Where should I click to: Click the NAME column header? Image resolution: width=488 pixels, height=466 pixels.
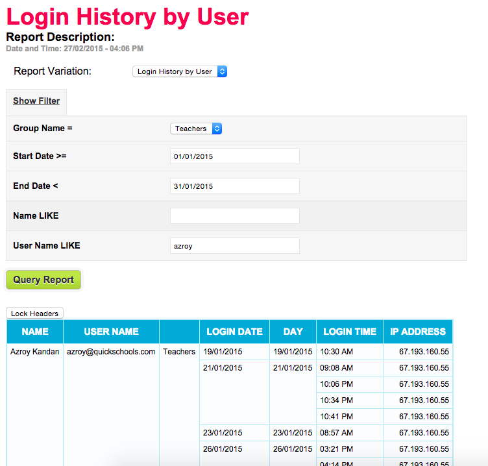[x=35, y=332]
